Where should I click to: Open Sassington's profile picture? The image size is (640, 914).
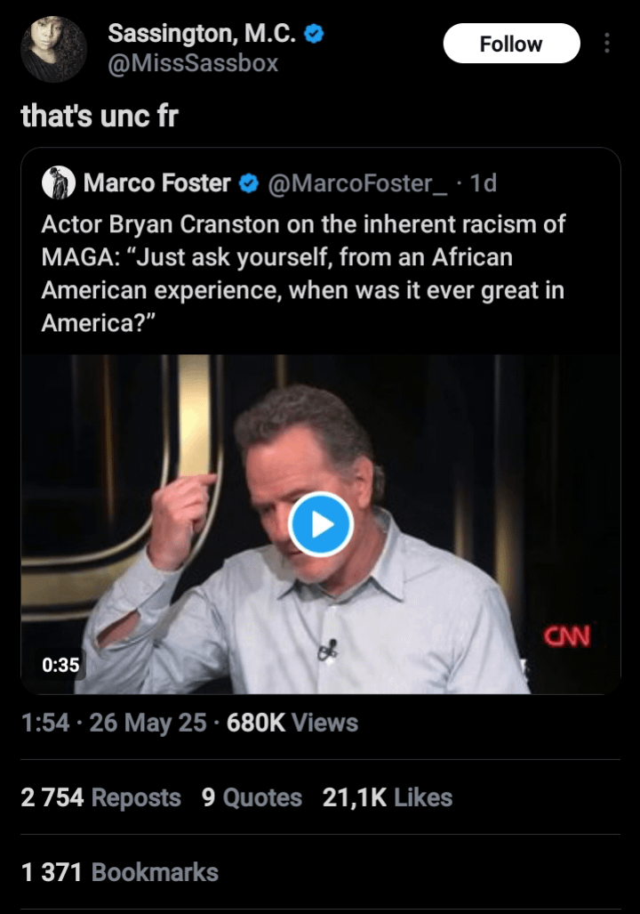tap(53, 49)
